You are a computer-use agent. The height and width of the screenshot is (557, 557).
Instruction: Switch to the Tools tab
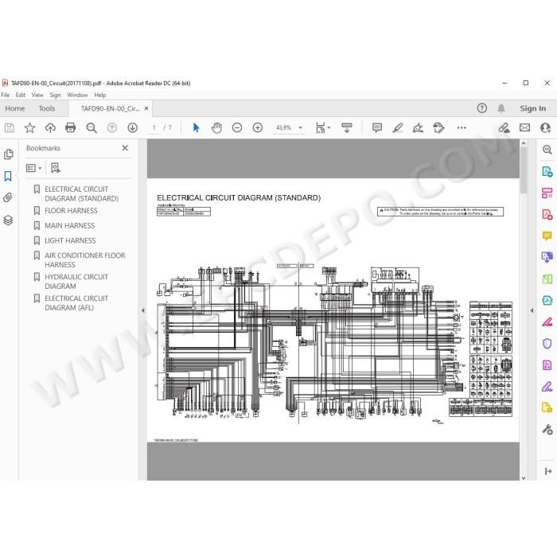(x=47, y=108)
